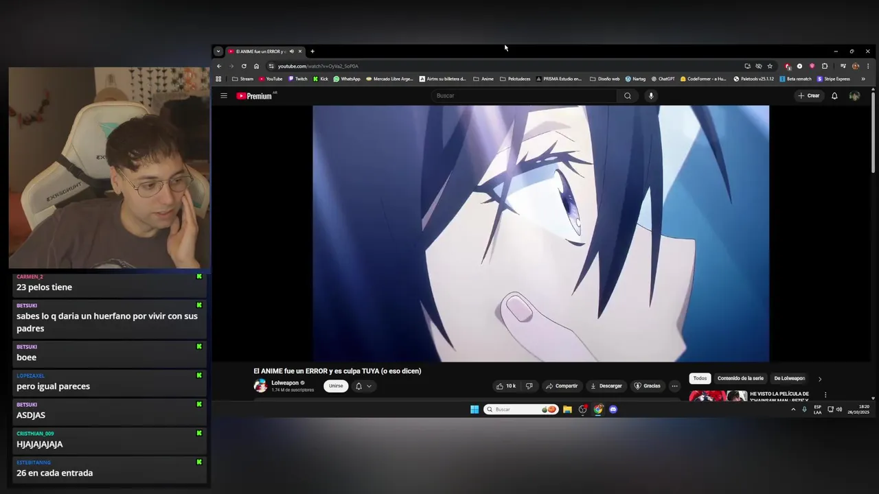Bookmark this page with star icon
This screenshot has height=494, width=879.
tap(770, 67)
